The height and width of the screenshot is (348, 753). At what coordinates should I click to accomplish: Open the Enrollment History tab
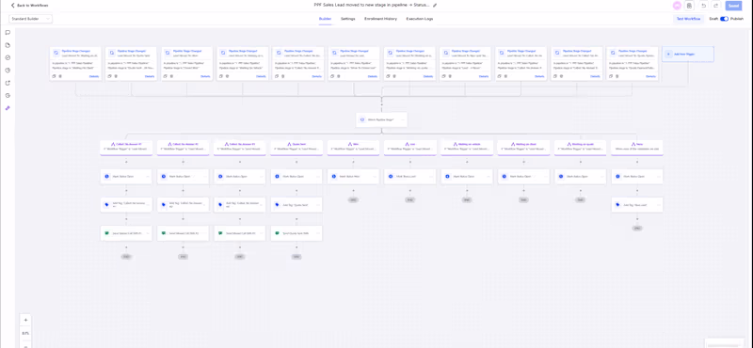[381, 19]
